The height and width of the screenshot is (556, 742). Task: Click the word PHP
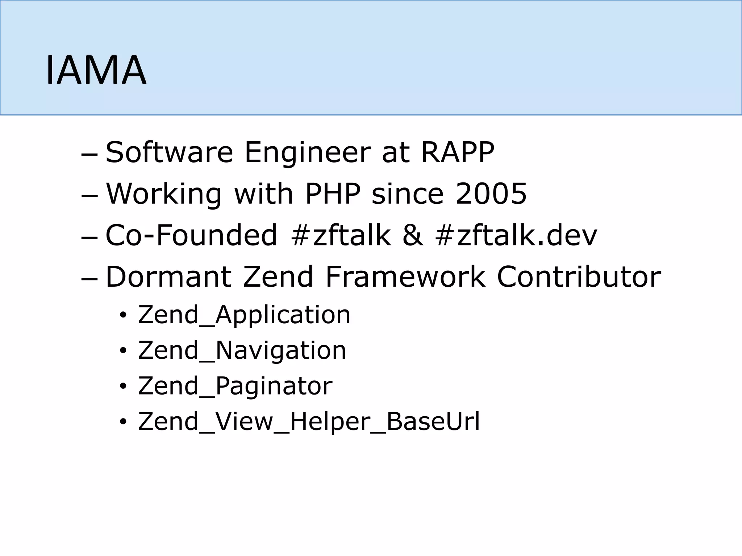(333, 194)
